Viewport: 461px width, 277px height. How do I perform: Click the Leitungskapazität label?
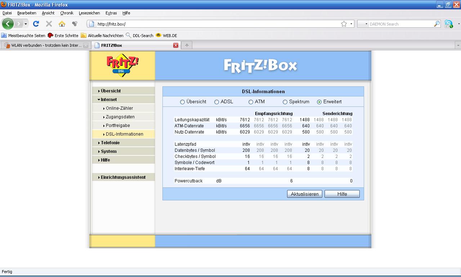pyautogui.click(x=192, y=120)
